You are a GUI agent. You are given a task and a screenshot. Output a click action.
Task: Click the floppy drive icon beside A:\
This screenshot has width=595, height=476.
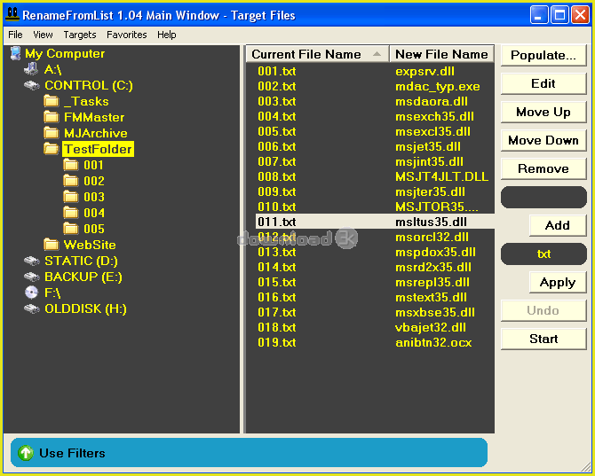31,69
